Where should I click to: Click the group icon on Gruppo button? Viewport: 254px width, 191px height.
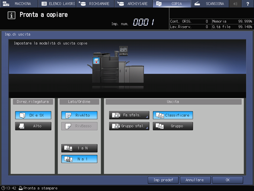point(160,126)
